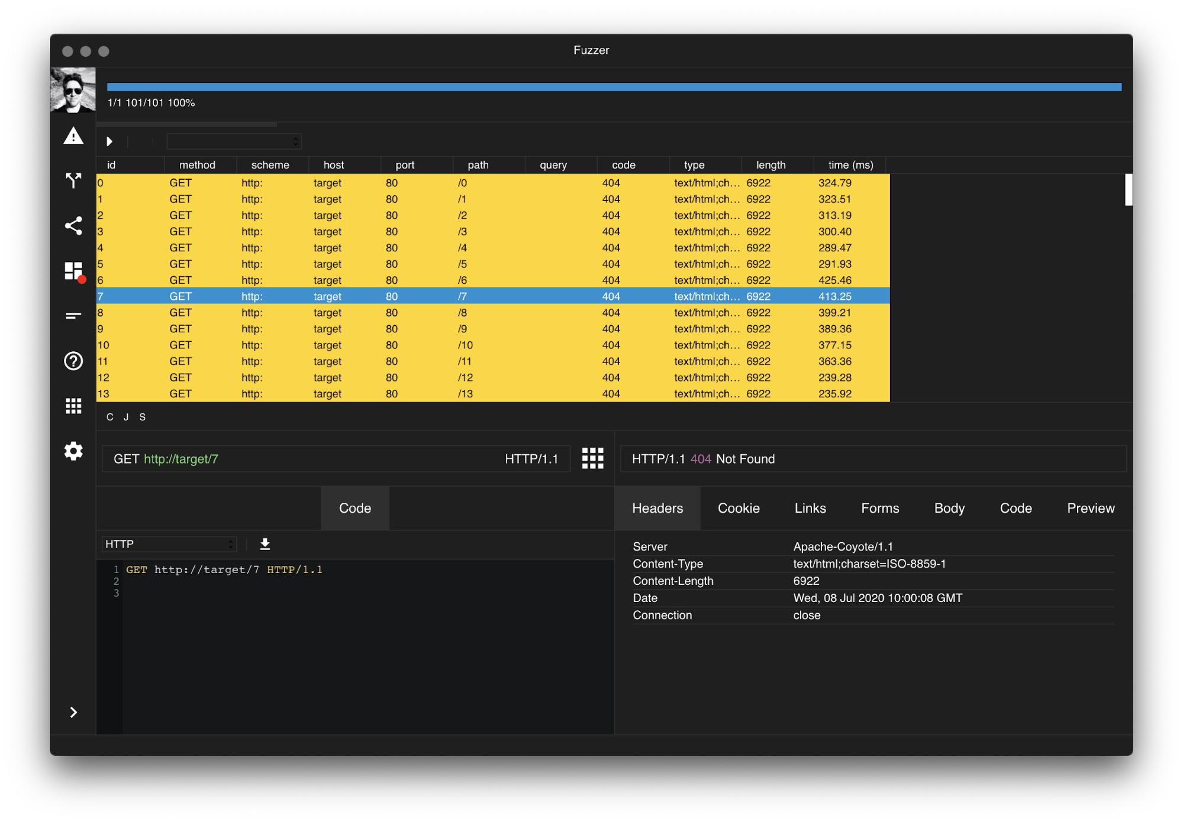Click the warning triangle sidebar icon

[73, 136]
